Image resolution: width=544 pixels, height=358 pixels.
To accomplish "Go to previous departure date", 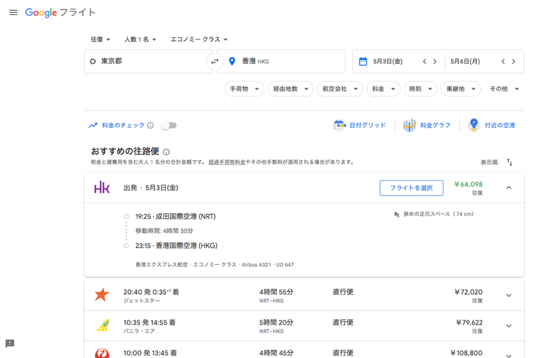I will [x=424, y=61].
